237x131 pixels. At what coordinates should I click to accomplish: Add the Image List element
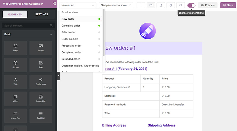(x=41, y=99)
